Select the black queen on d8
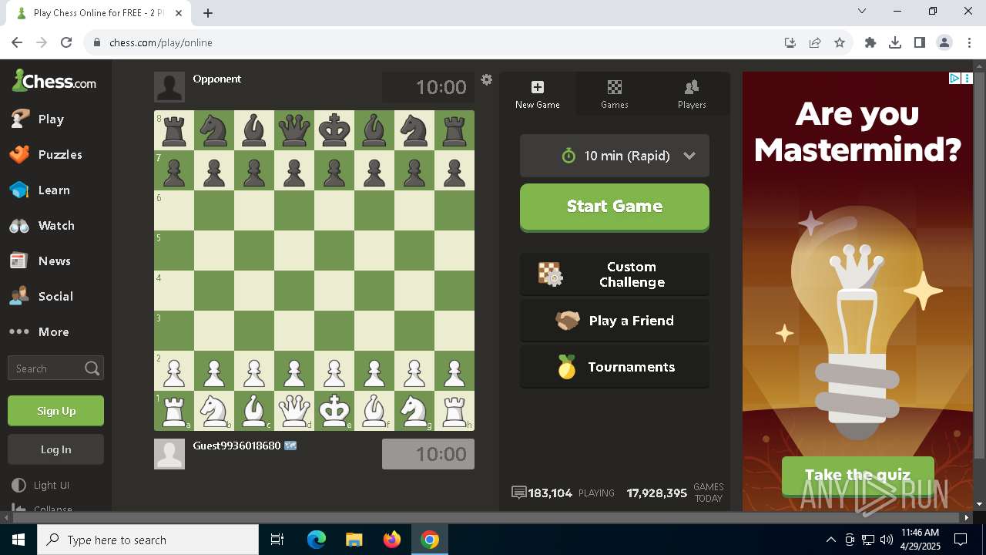 tap(294, 130)
